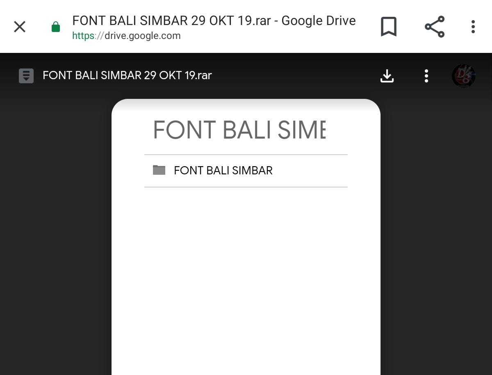The width and height of the screenshot is (492, 375).
Task: Select the archive file type icon
Action: pos(26,75)
